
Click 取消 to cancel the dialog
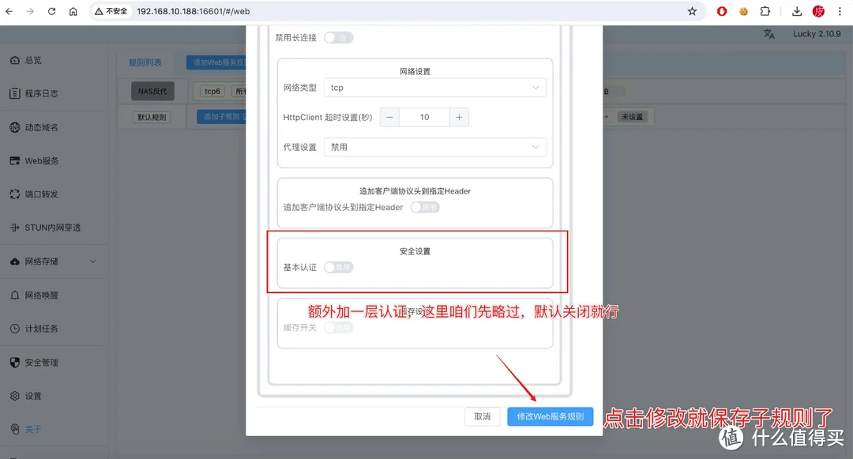483,416
